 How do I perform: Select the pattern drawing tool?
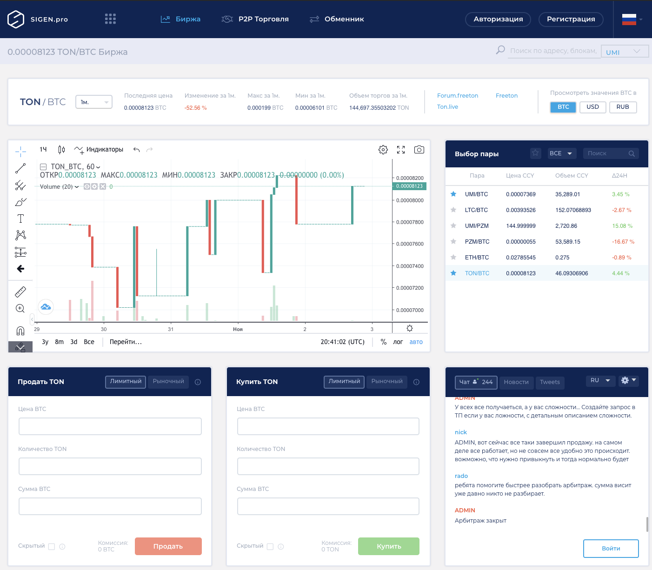20,235
